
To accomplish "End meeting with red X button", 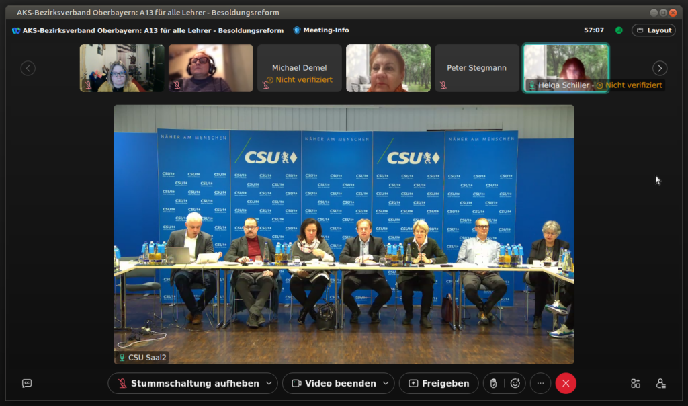I will tap(566, 383).
